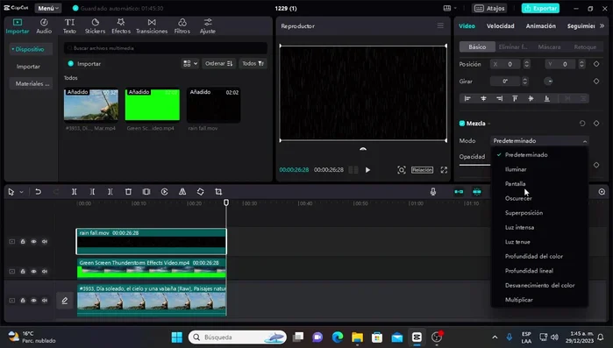Viewport: 613px width, 348px height.
Task: Open the Todos filter dropdown
Action: tap(253, 63)
